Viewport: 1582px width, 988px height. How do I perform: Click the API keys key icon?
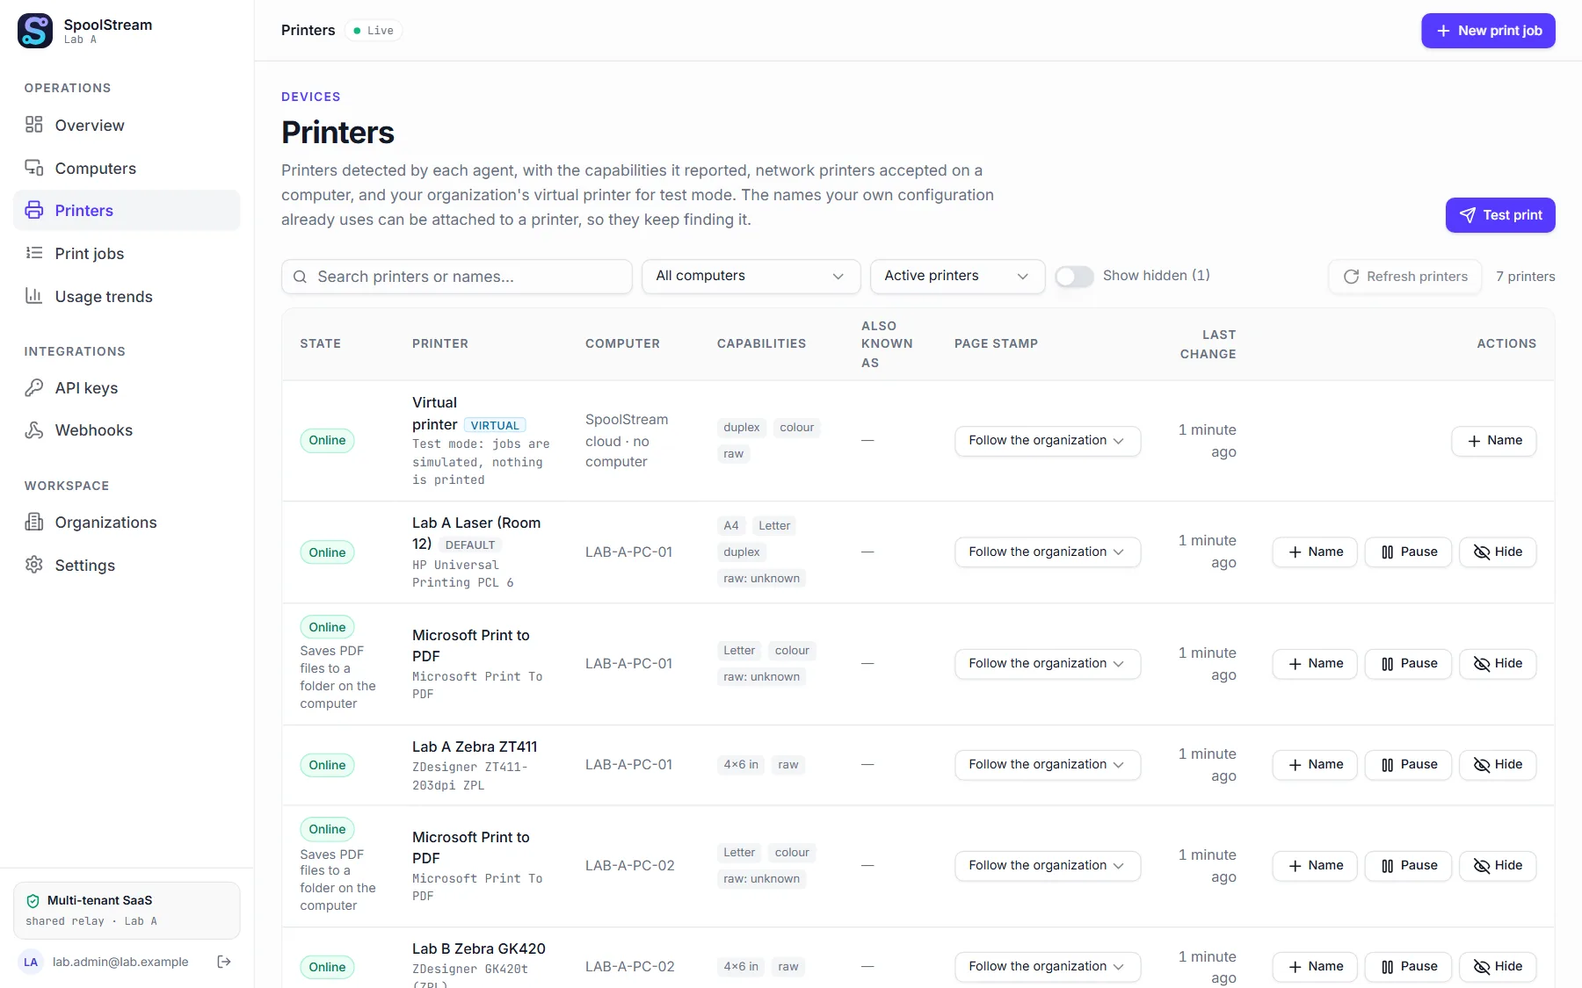point(34,387)
